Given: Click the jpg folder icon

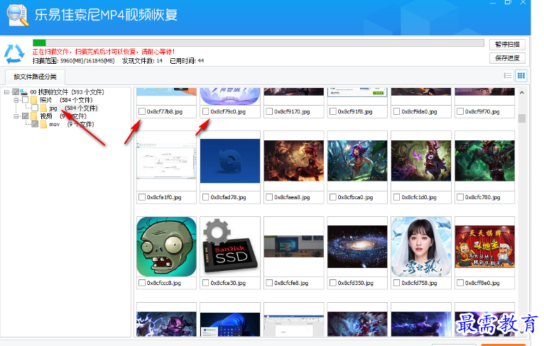Looking at the screenshot, I should click(43, 108).
